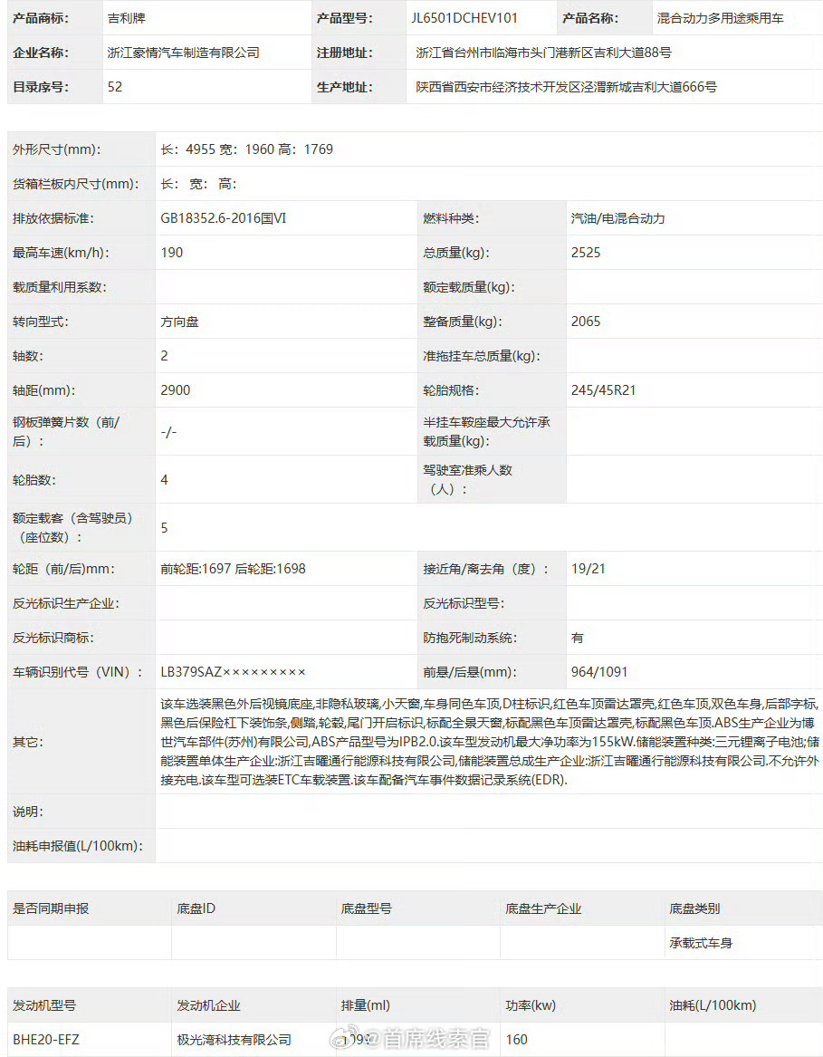Viewport: 823px width, 1057px height.
Task: Select company name 浙江豪情汽车制造有限公司
Action: (183, 53)
